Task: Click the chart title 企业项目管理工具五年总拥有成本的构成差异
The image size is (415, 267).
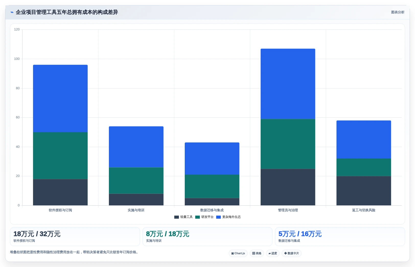Action: 67,12
